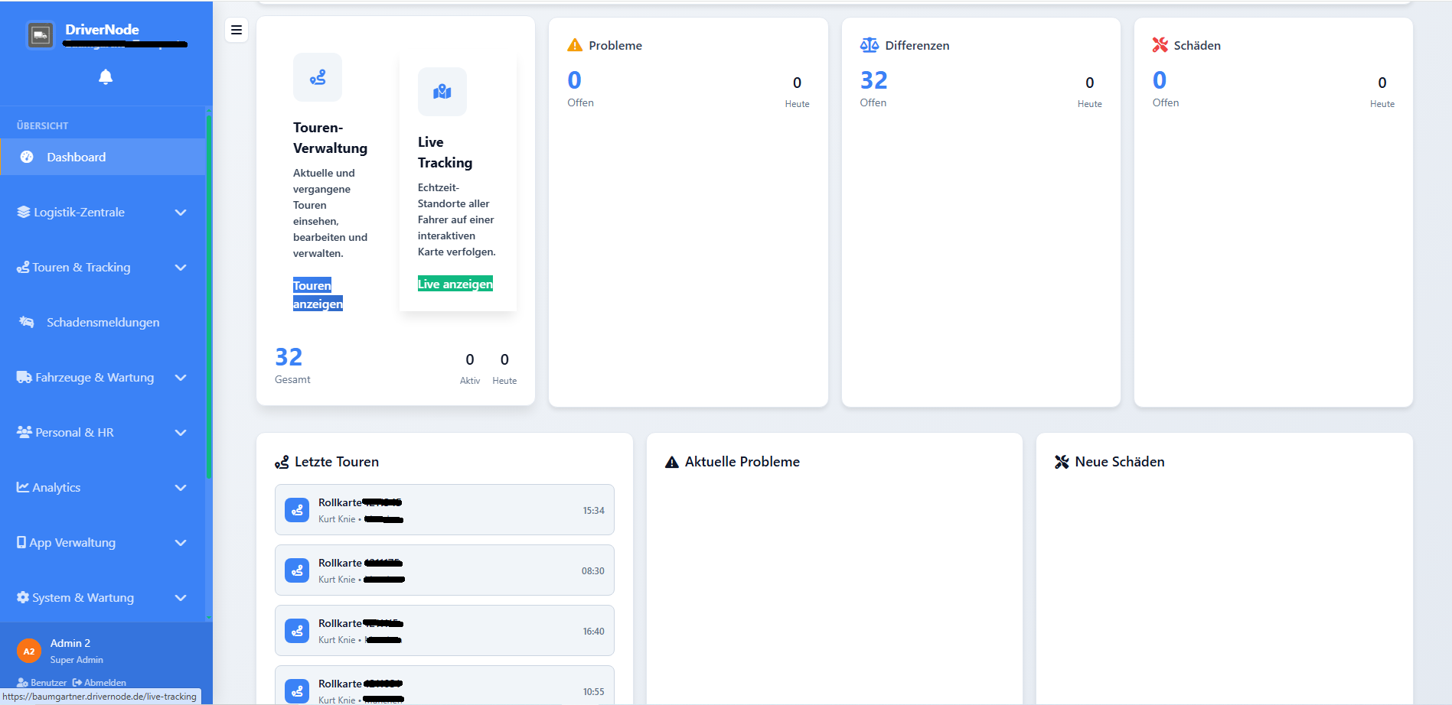Click the 32 Gesamt tours count
1452x705 pixels.
tap(289, 357)
